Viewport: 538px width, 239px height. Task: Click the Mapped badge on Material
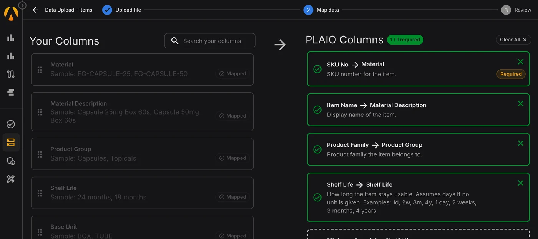232,74
